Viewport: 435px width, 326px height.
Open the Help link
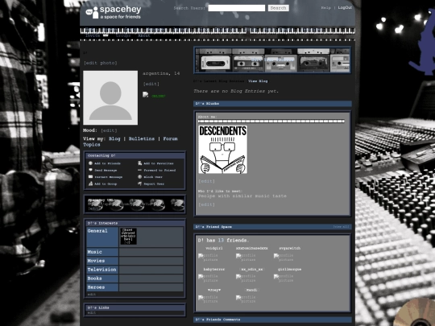point(326,8)
